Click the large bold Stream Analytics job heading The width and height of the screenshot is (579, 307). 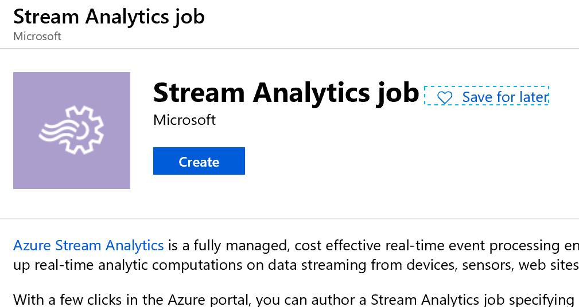click(x=286, y=92)
